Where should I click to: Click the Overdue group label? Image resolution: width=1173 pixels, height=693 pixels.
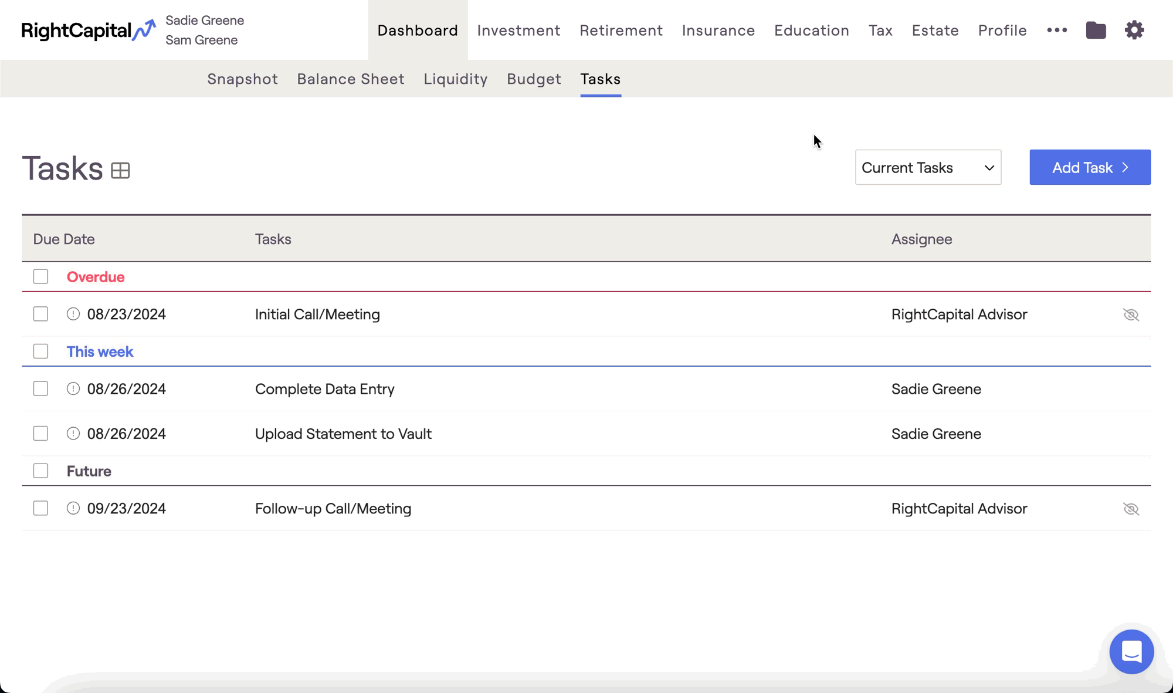coord(96,276)
